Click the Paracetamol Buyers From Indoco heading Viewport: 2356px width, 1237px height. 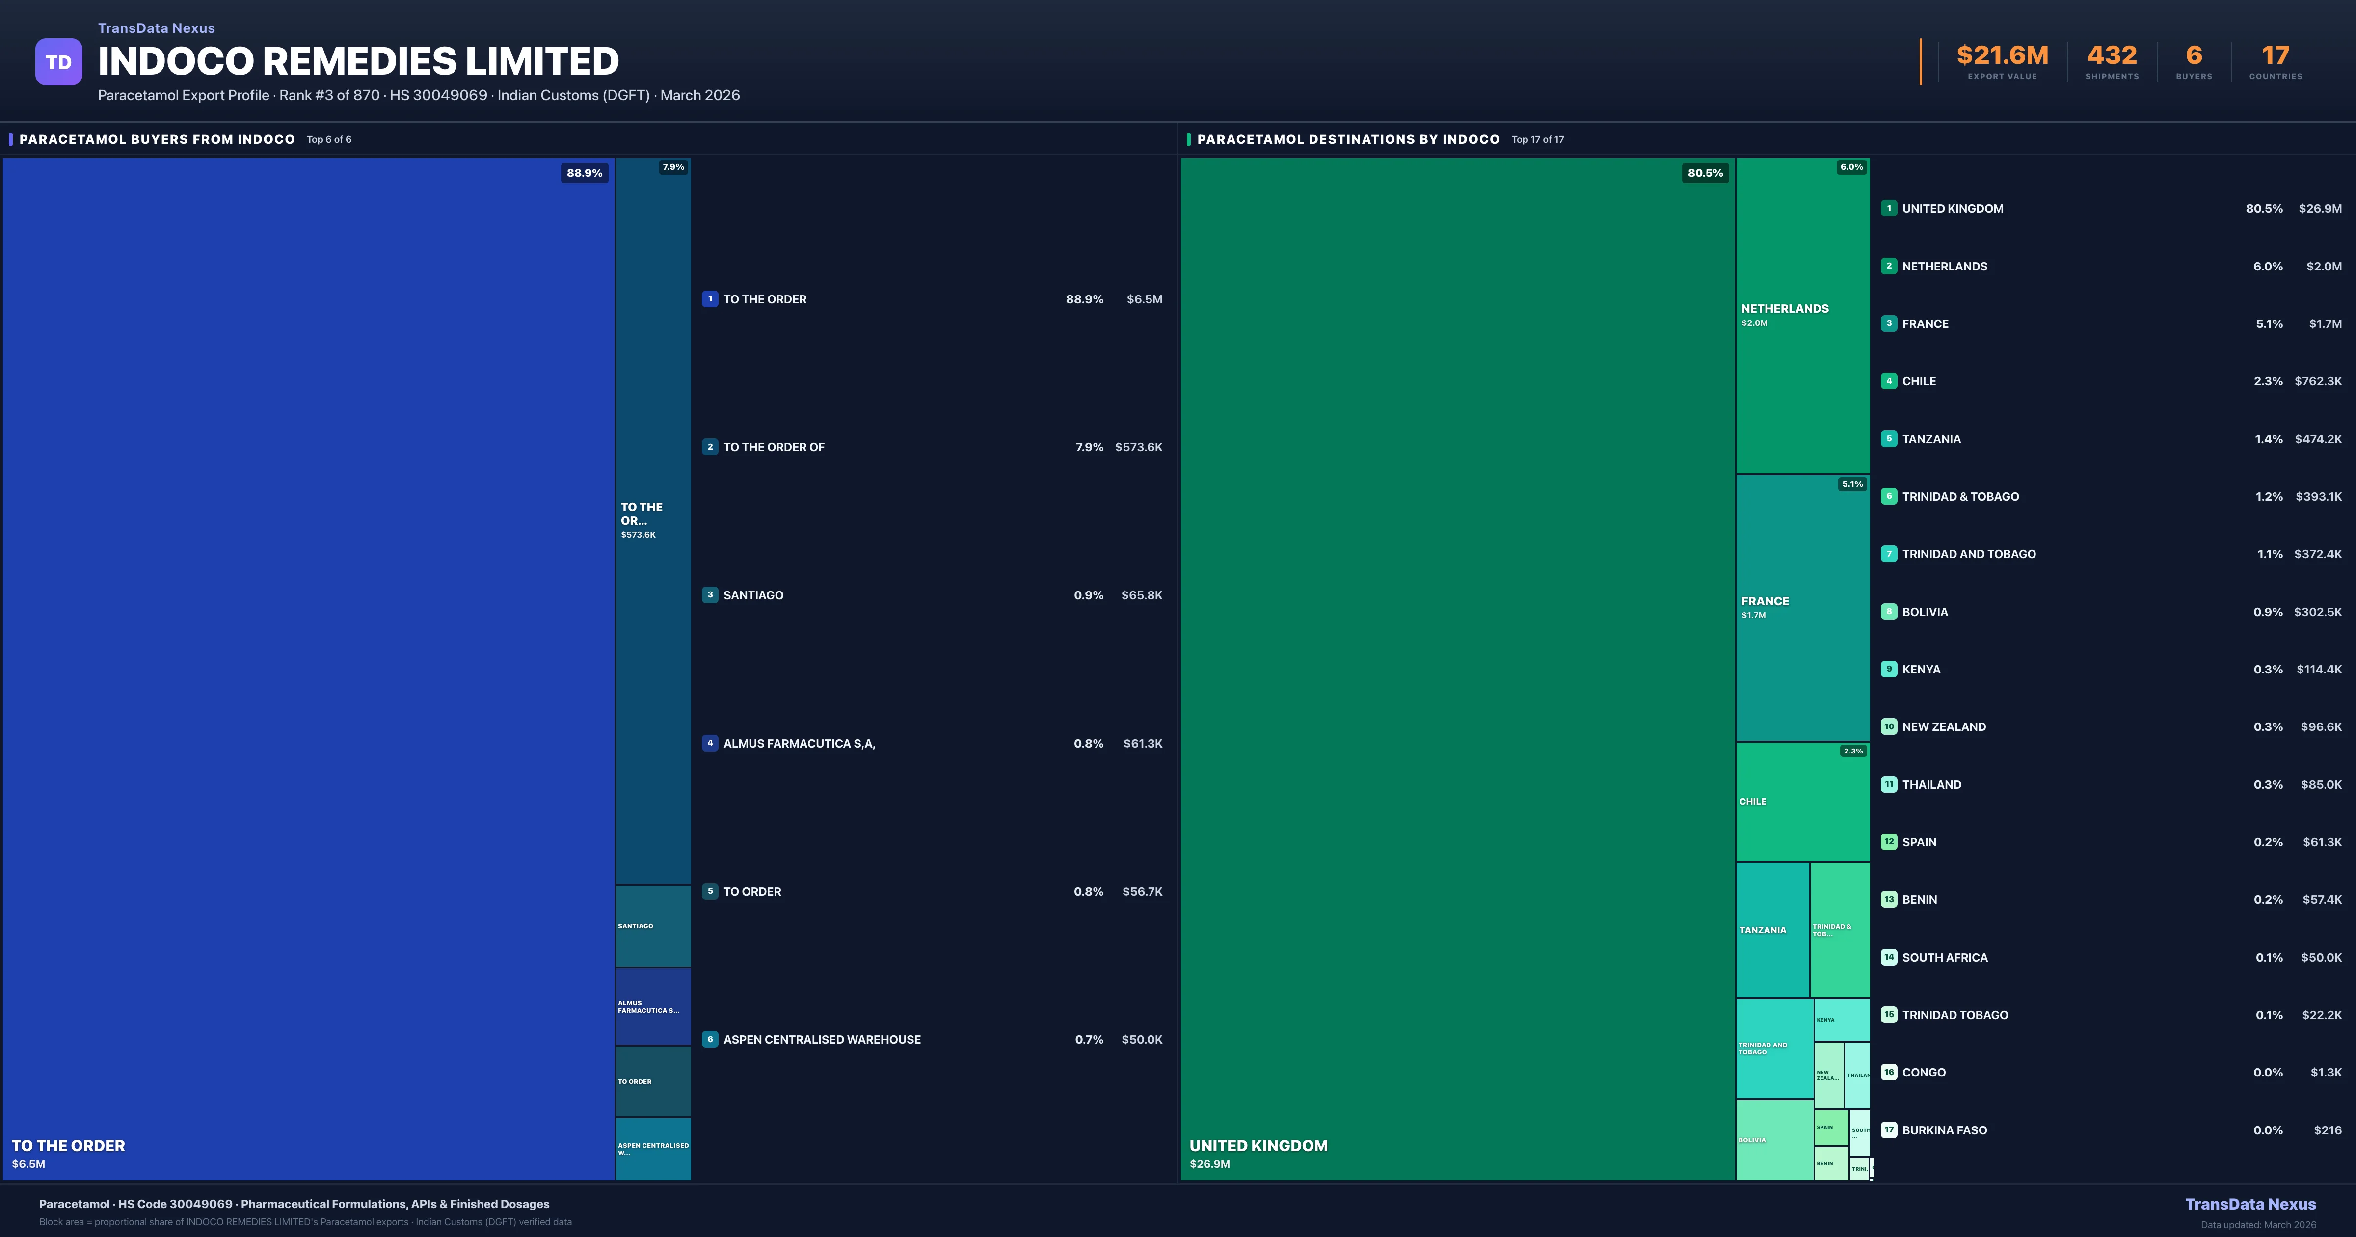[x=157, y=140]
